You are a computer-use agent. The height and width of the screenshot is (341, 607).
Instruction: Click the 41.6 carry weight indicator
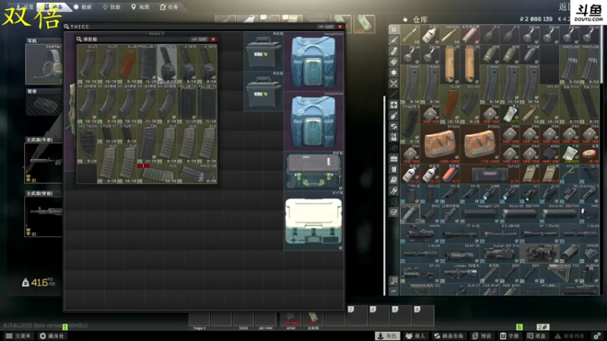click(39, 283)
